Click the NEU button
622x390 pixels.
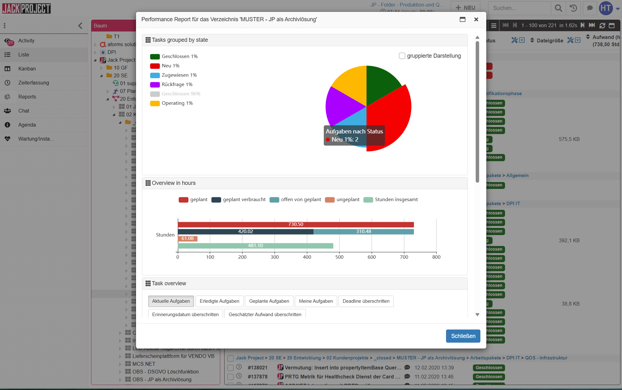(465, 8)
